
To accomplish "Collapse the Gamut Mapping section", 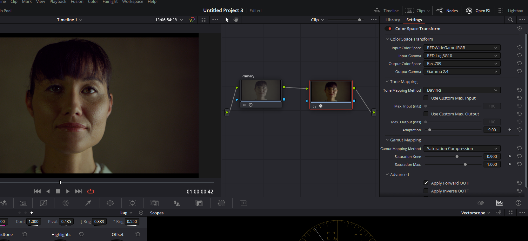I will [387, 140].
